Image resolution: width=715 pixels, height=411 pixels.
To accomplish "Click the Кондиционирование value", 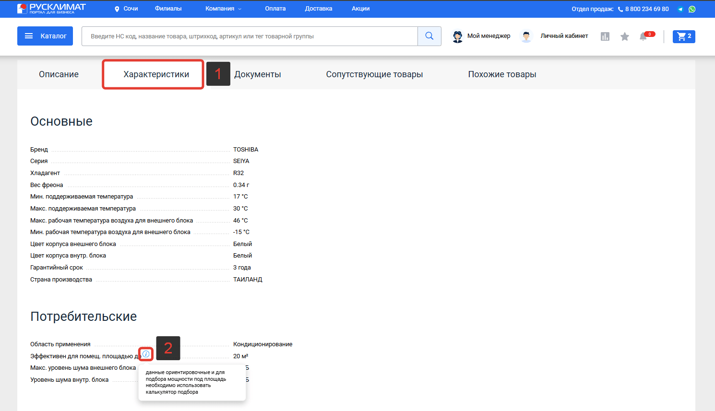I will (x=263, y=344).
